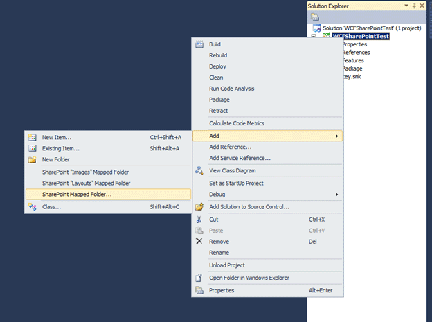Choose Set as StartUp Project

(x=267, y=183)
